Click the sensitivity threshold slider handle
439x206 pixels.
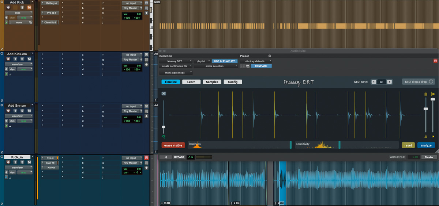point(339,145)
